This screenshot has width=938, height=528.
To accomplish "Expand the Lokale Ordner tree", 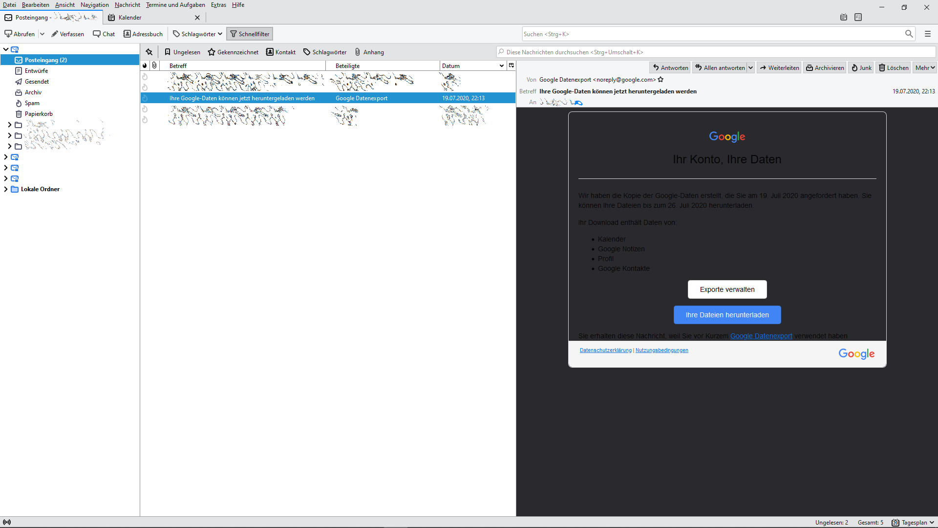I will (6, 189).
